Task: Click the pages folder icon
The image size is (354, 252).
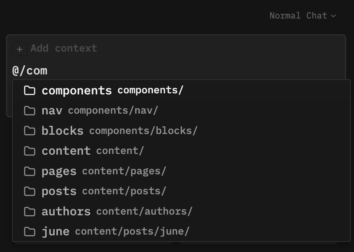Action: click(29, 171)
